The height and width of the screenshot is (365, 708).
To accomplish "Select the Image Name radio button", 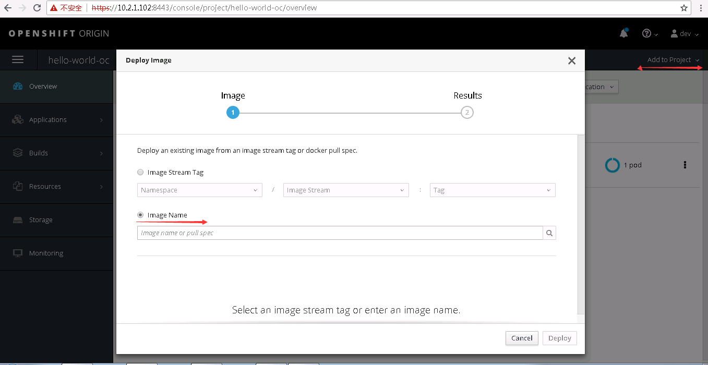I will 140,215.
